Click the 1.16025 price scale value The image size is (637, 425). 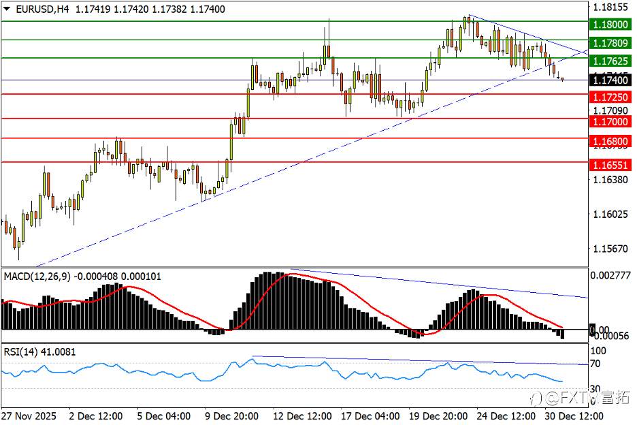pos(610,214)
